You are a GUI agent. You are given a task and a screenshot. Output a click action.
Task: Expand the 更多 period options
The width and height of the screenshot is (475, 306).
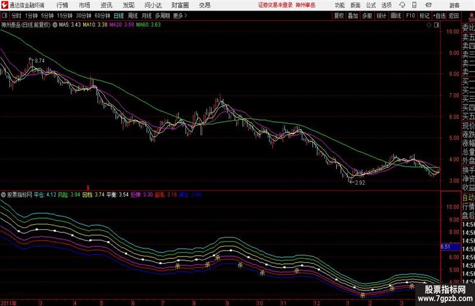180,16
